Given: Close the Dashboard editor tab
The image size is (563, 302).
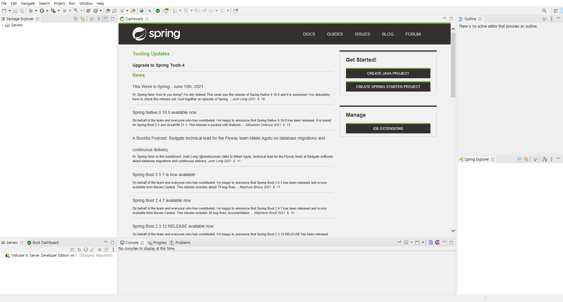Looking at the screenshot, I should (x=147, y=19).
